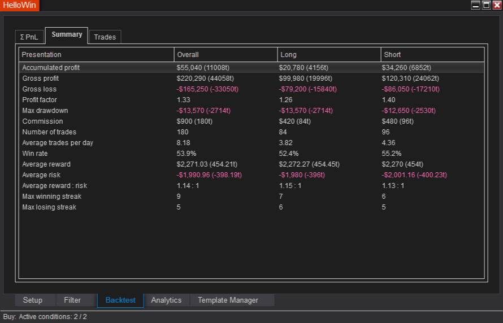Go to the Setup section
This screenshot has width=503, height=323.
tap(33, 300)
